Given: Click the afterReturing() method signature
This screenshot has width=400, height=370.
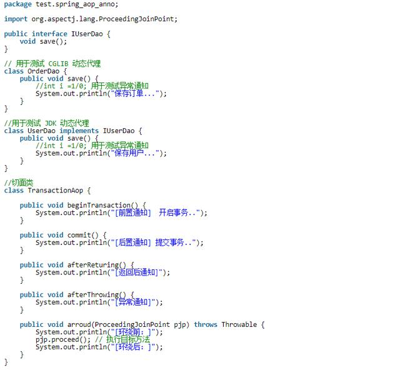Looking at the screenshot, I should pos(77,265).
